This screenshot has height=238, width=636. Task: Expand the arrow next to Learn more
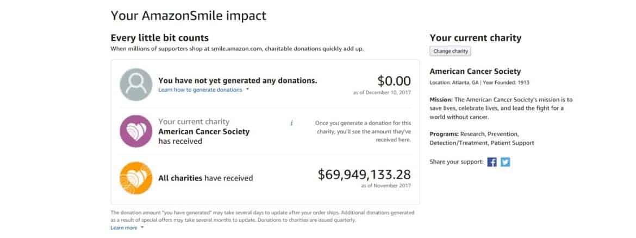tap(142, 228)
